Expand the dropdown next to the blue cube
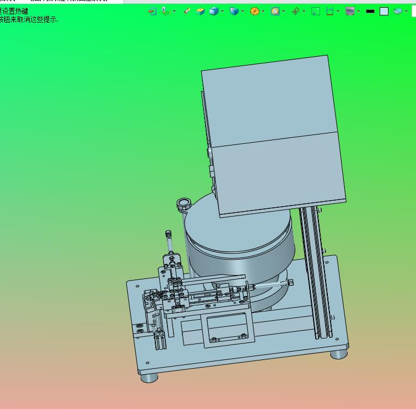 tap(223, 12)
